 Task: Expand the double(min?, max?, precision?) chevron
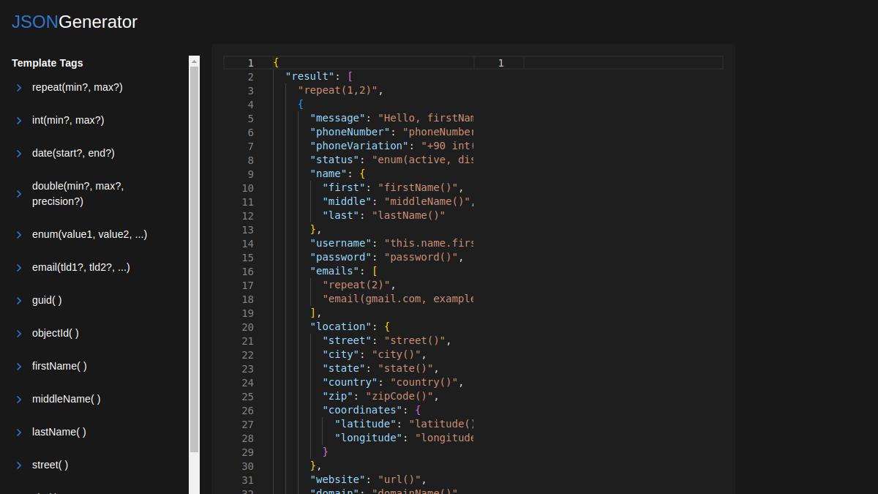(x=19, y=194)
